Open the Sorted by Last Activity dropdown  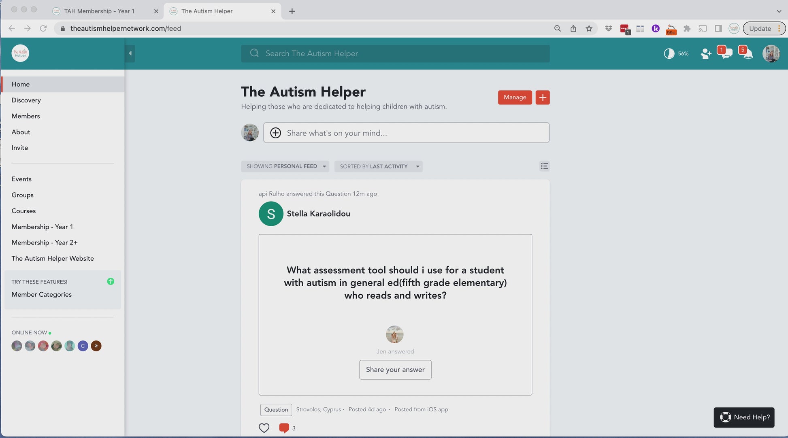tap(378, 166)
